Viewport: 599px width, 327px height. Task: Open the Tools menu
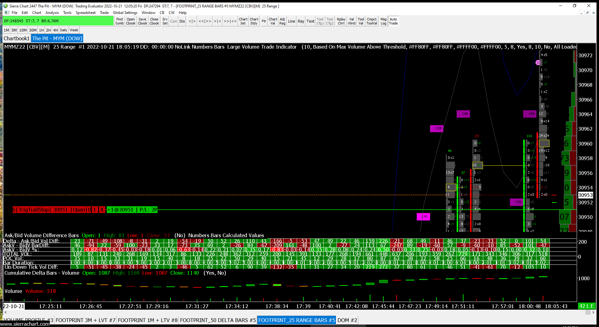pos(67,13)
